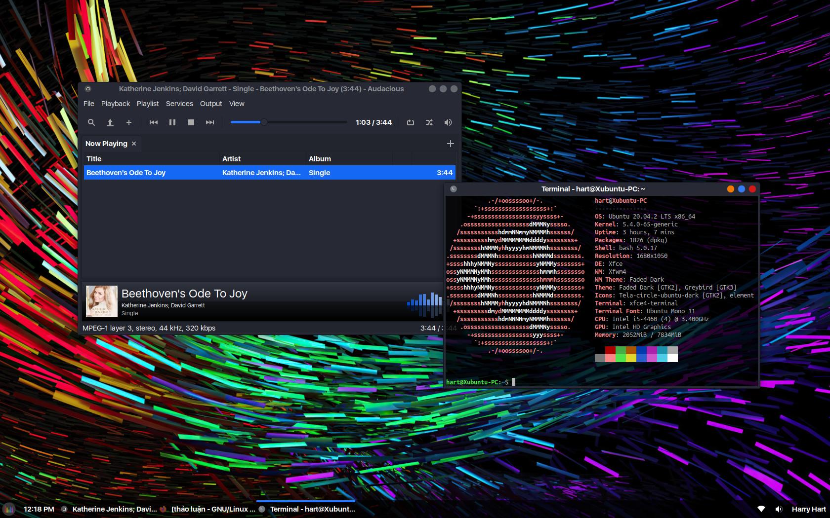
Task: Click the OS: Ubuntu 20.04.2 line in Terminal
Action: (645, 217)
